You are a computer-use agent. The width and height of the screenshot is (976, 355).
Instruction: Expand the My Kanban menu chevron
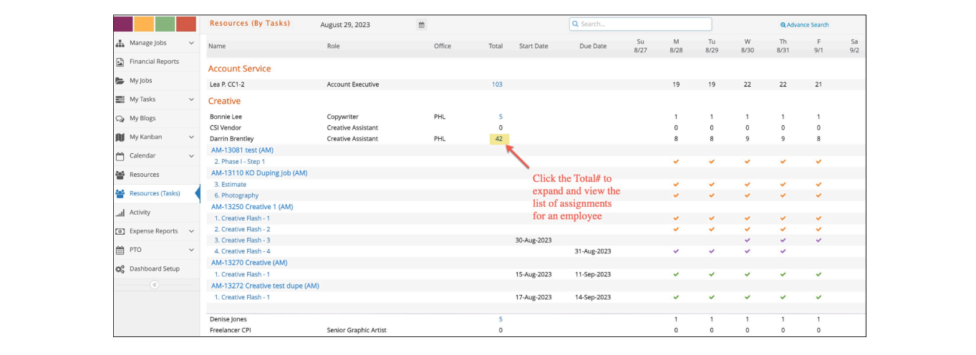coord(191,137)
